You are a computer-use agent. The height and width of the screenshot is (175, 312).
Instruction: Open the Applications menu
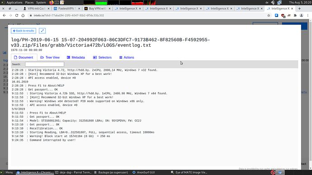[14, 2]
